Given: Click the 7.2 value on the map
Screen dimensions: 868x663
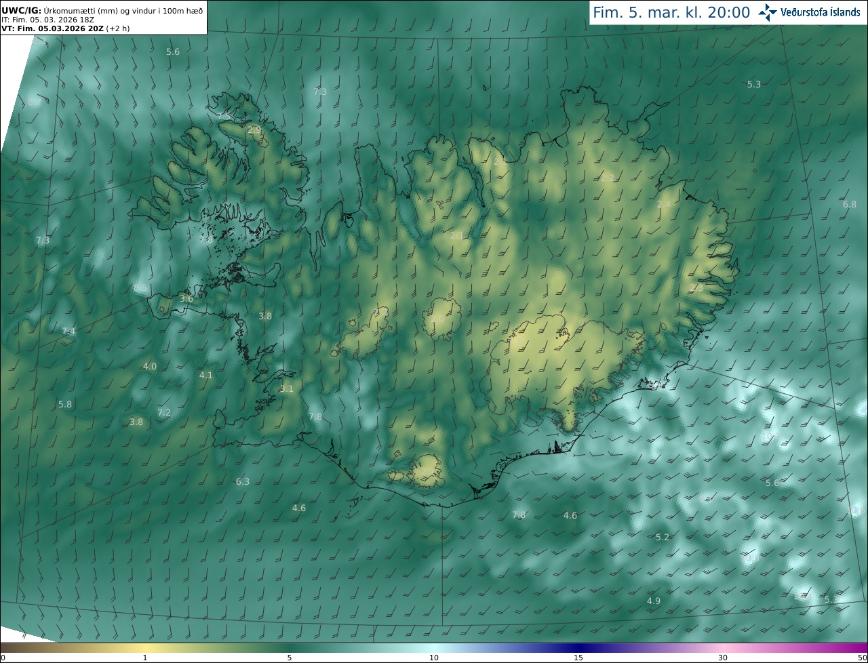Looking at the screenshot, I should [x=164, y=412].
